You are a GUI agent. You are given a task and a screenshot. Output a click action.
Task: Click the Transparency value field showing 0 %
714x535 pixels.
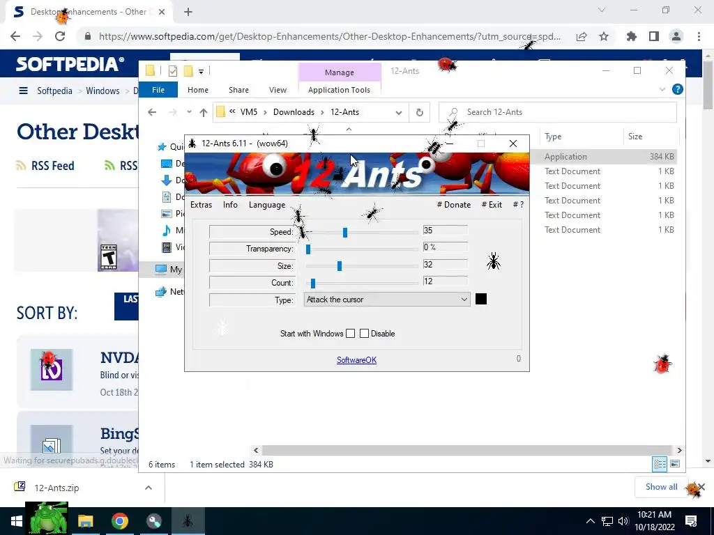[x=445, y=247]
